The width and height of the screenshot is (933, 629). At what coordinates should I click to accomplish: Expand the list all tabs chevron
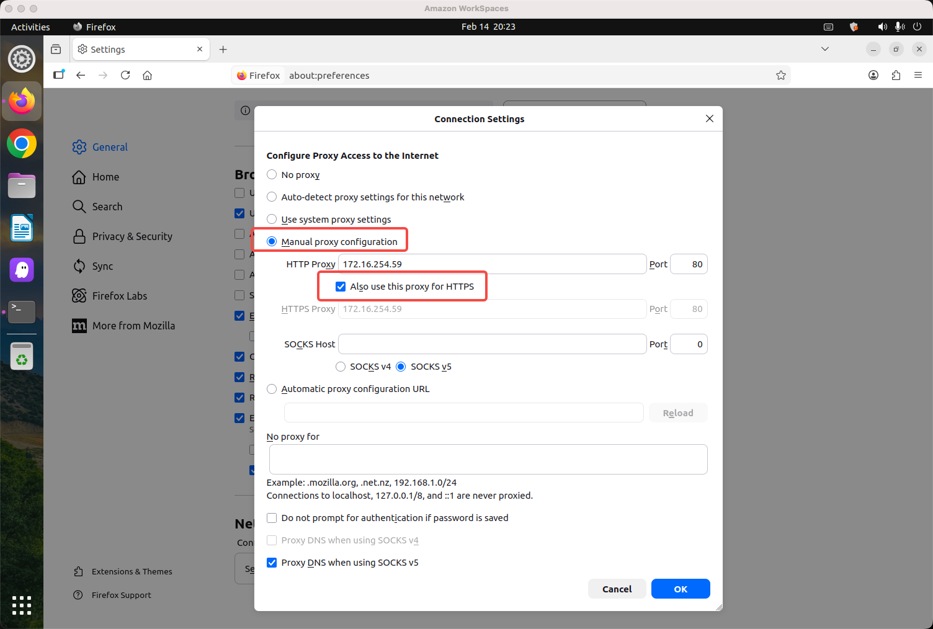coord(825,49)
